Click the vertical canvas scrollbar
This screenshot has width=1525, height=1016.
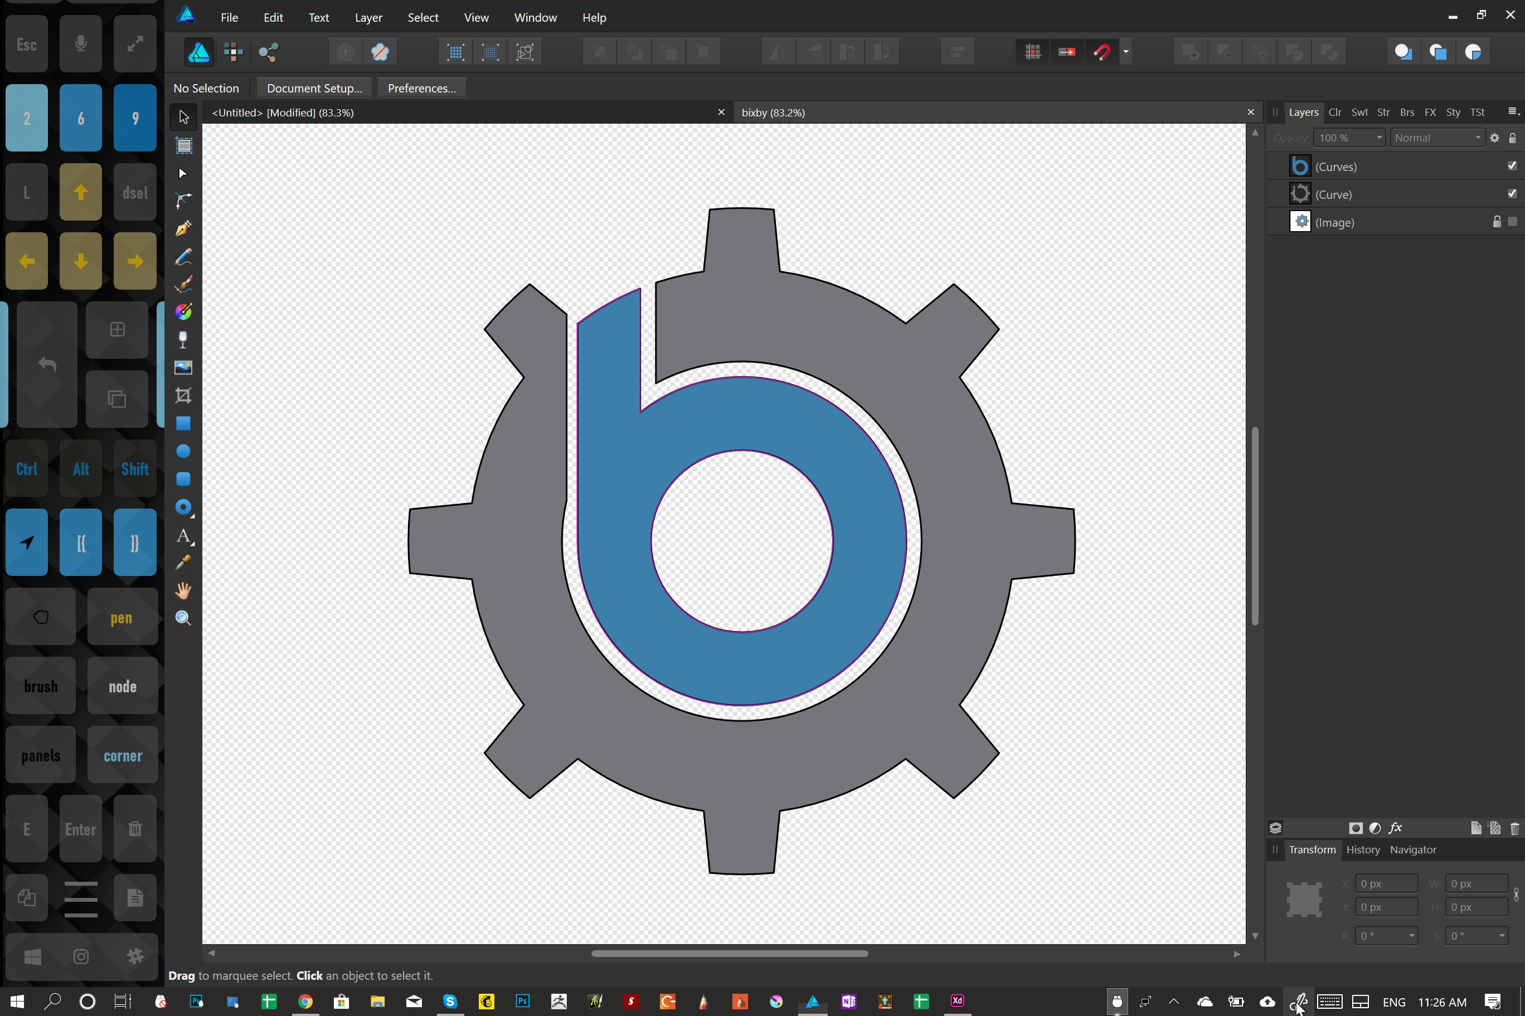point(1255,525)
